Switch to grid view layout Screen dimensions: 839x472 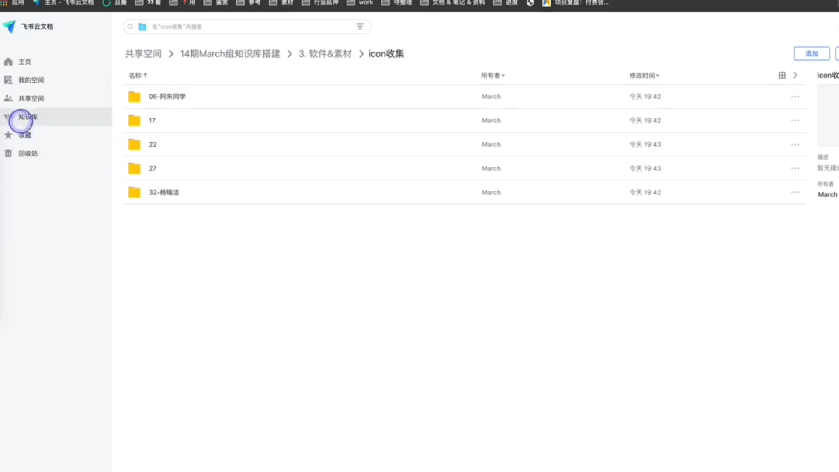click(782, 75)
